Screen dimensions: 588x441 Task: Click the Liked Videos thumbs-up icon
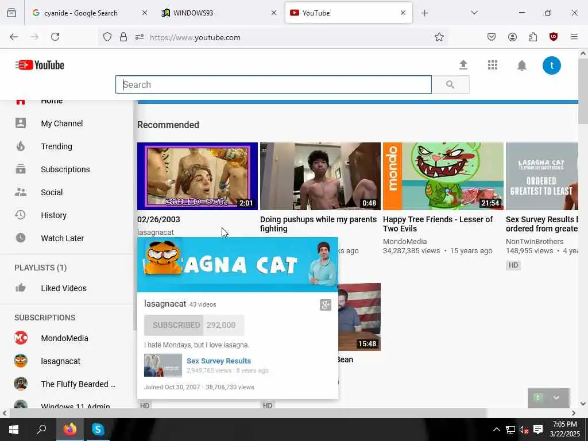tap(21, 288)
